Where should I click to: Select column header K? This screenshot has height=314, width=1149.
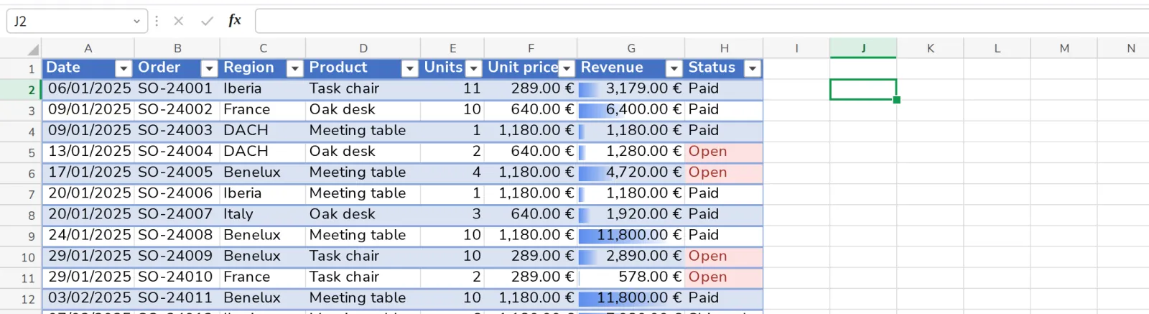[x=930, y=48]
